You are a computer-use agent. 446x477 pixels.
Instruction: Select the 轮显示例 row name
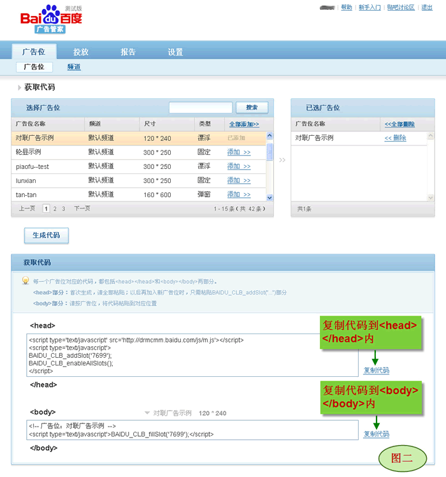[x=28, y=152]
